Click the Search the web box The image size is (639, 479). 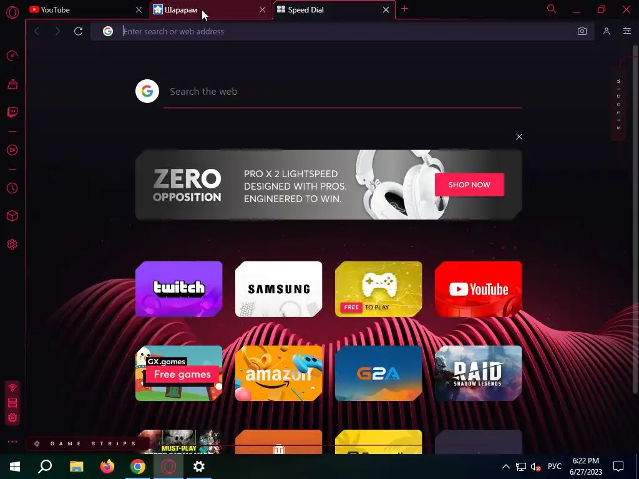[343, 92]
